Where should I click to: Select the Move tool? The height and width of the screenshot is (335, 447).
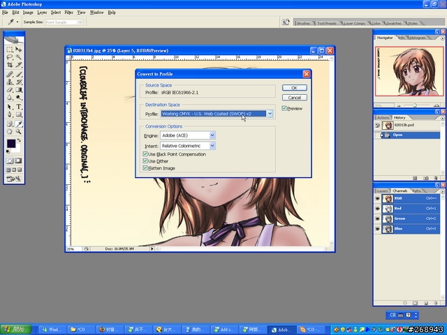pos(19,50)
